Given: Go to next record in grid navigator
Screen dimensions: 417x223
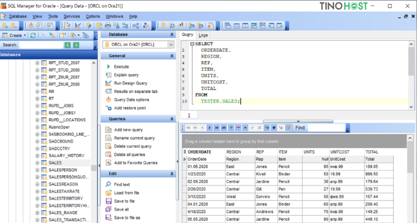Looking at the screenshot, I should pyautogui.click(x=210, y=128).
